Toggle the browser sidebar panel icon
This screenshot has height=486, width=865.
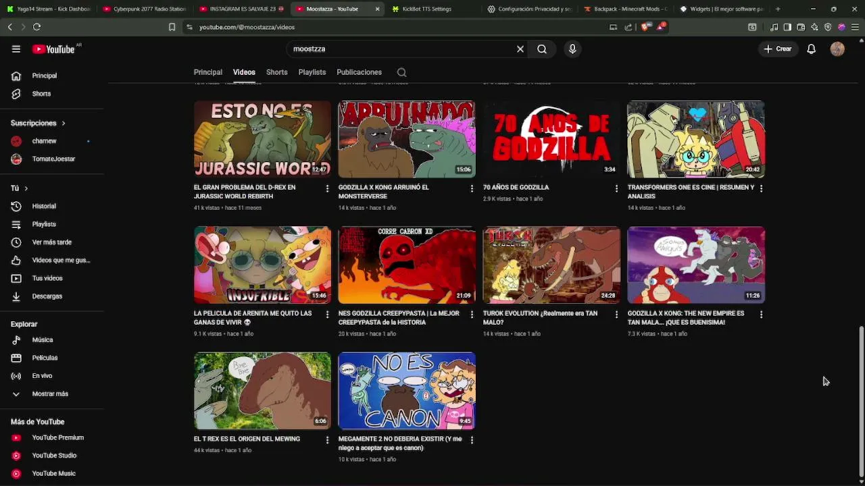[x=787, y=27]
